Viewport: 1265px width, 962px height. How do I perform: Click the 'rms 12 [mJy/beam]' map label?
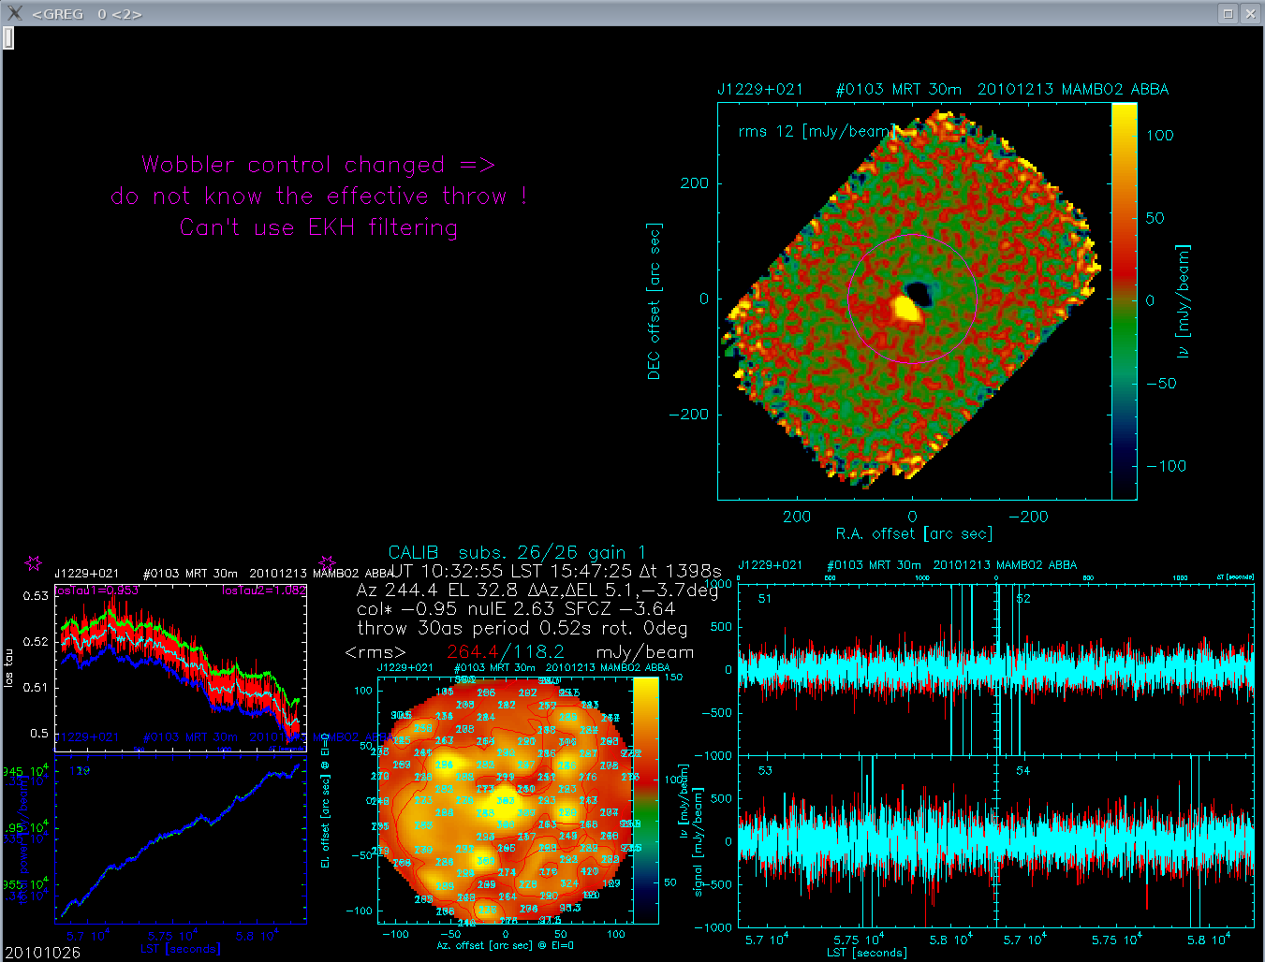tap(815, 131)
